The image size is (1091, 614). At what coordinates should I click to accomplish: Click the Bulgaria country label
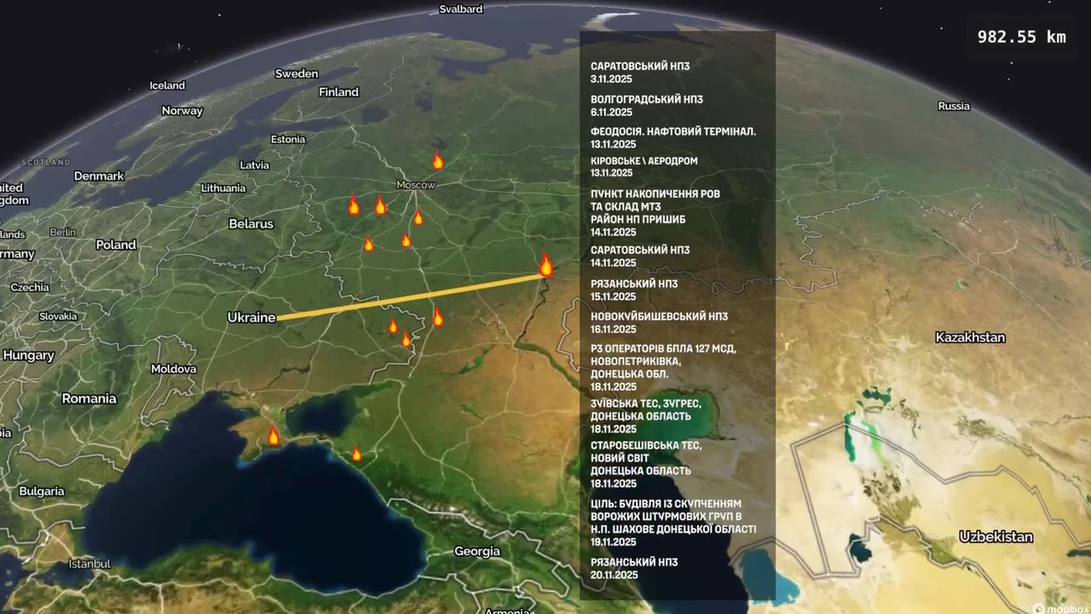42,491
